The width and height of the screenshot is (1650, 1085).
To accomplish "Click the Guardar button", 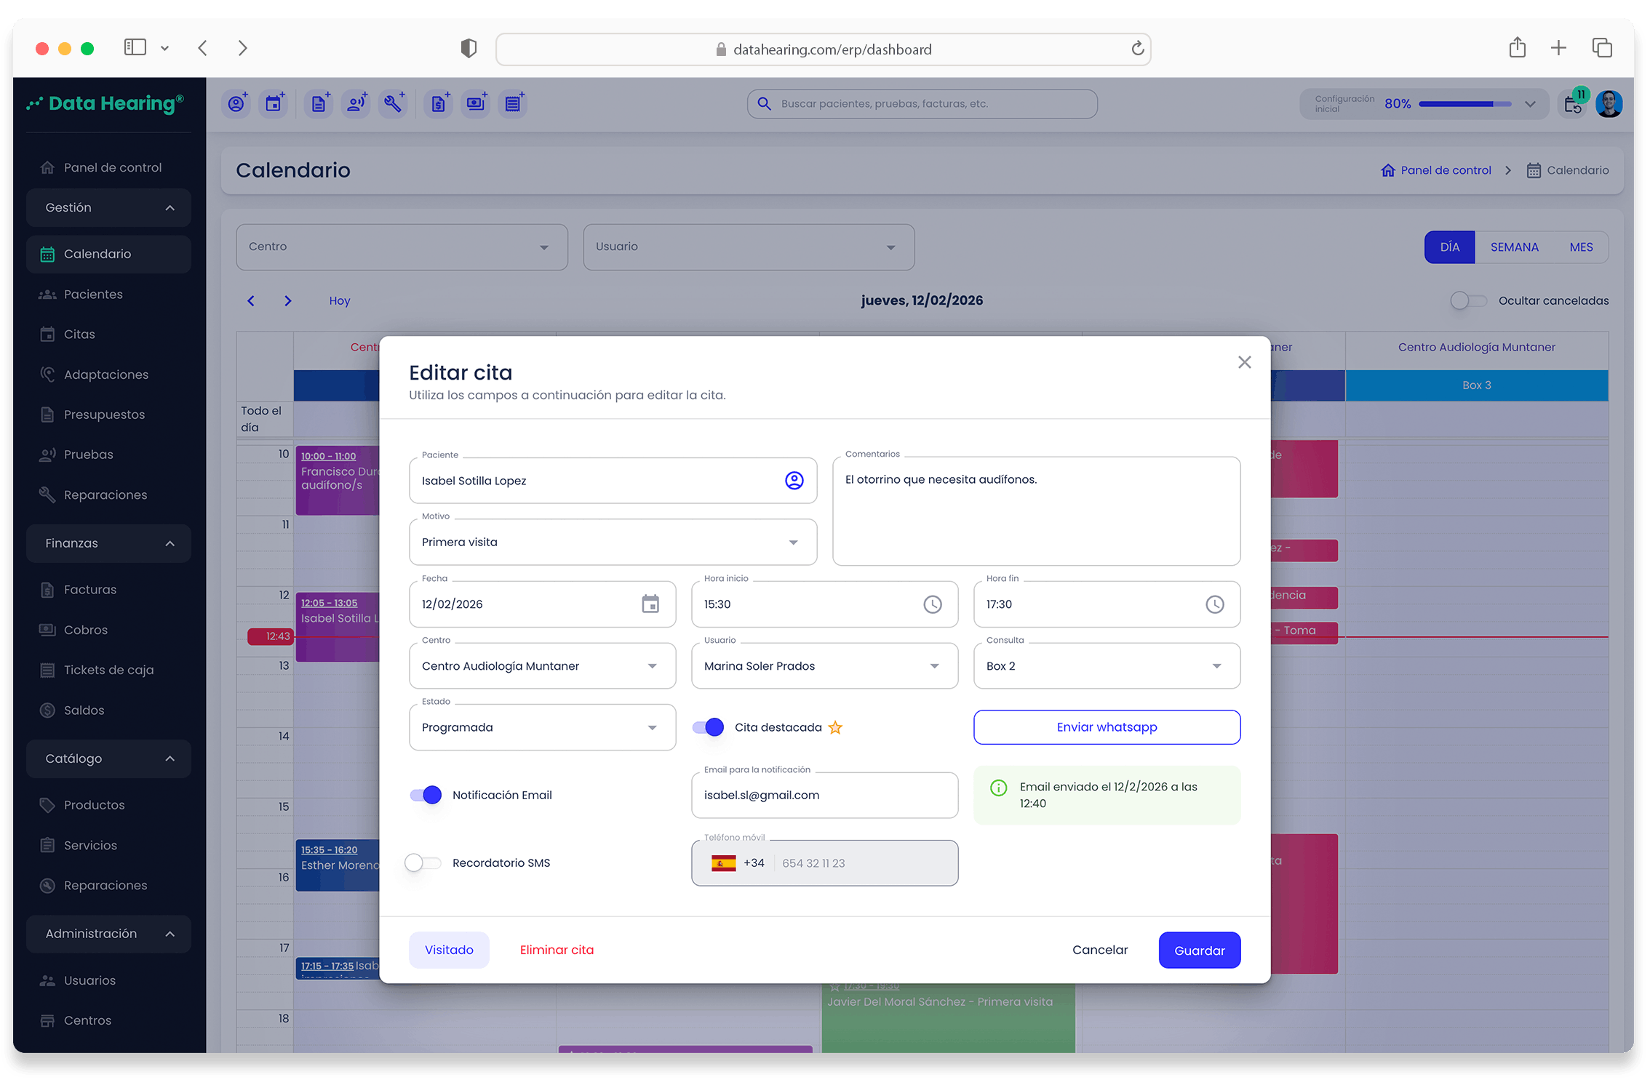I will (1198, 950).
